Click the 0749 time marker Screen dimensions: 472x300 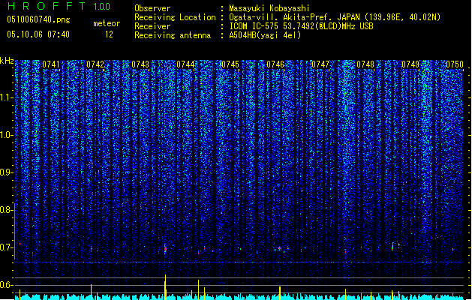point(410,64)
